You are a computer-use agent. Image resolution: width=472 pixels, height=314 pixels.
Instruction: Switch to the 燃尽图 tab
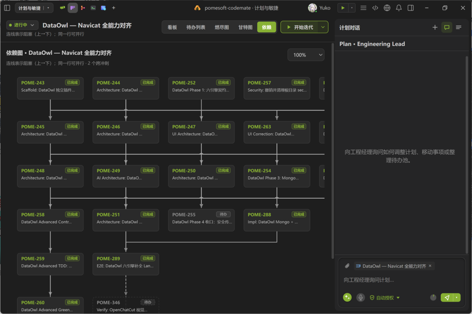tap(221, 27)
